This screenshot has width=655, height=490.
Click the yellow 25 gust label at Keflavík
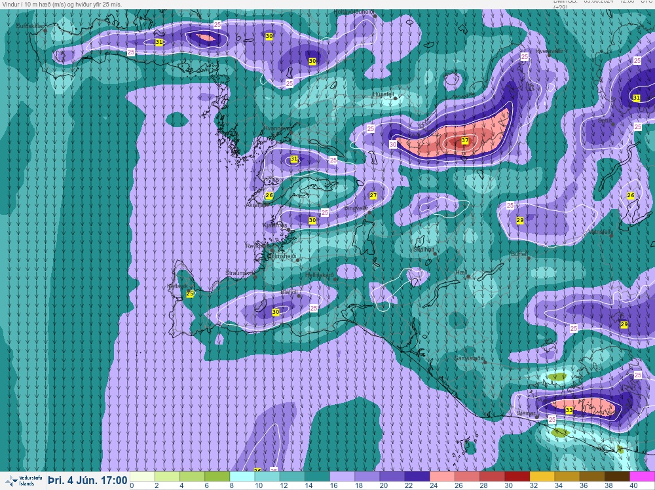[190, 293]
